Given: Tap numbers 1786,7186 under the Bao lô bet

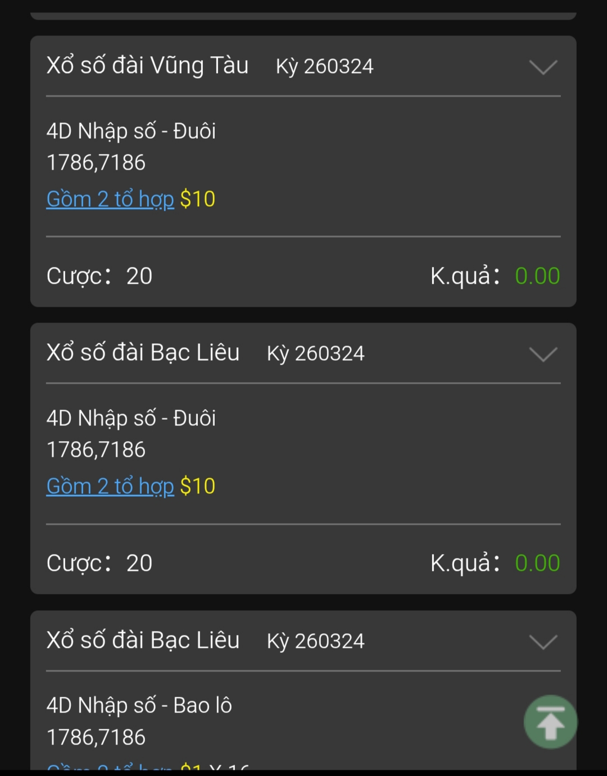Looking at the screenshot, I should [96, 737].
